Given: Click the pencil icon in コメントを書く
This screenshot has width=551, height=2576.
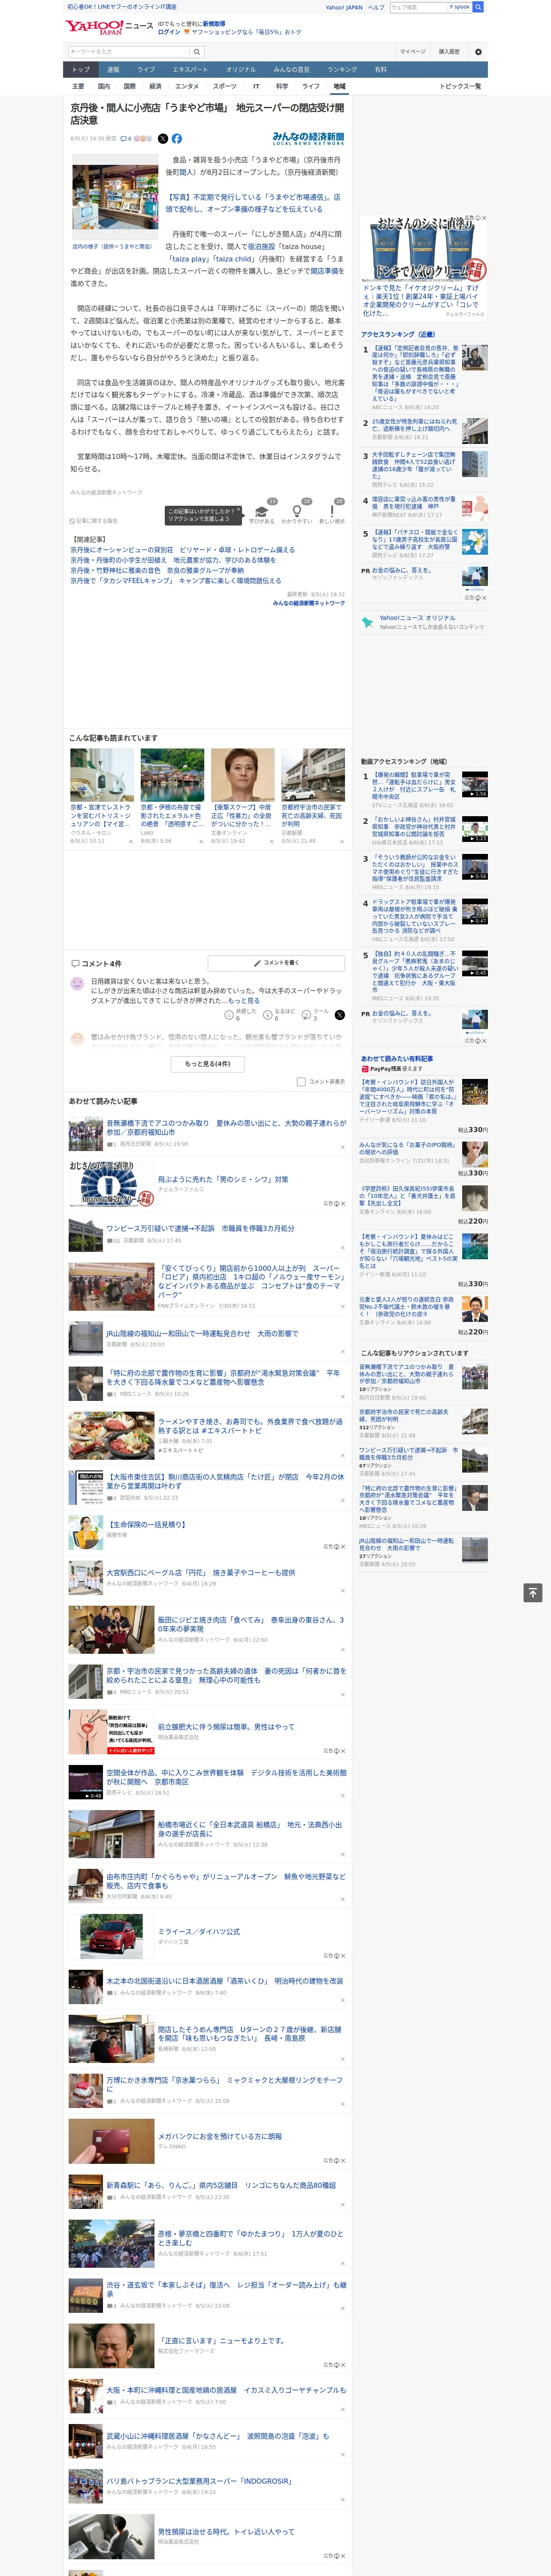Looking at the screenshot, I should (257, 963).
